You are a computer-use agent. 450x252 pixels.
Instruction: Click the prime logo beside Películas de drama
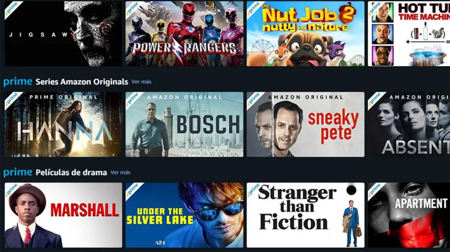(18, 173)
